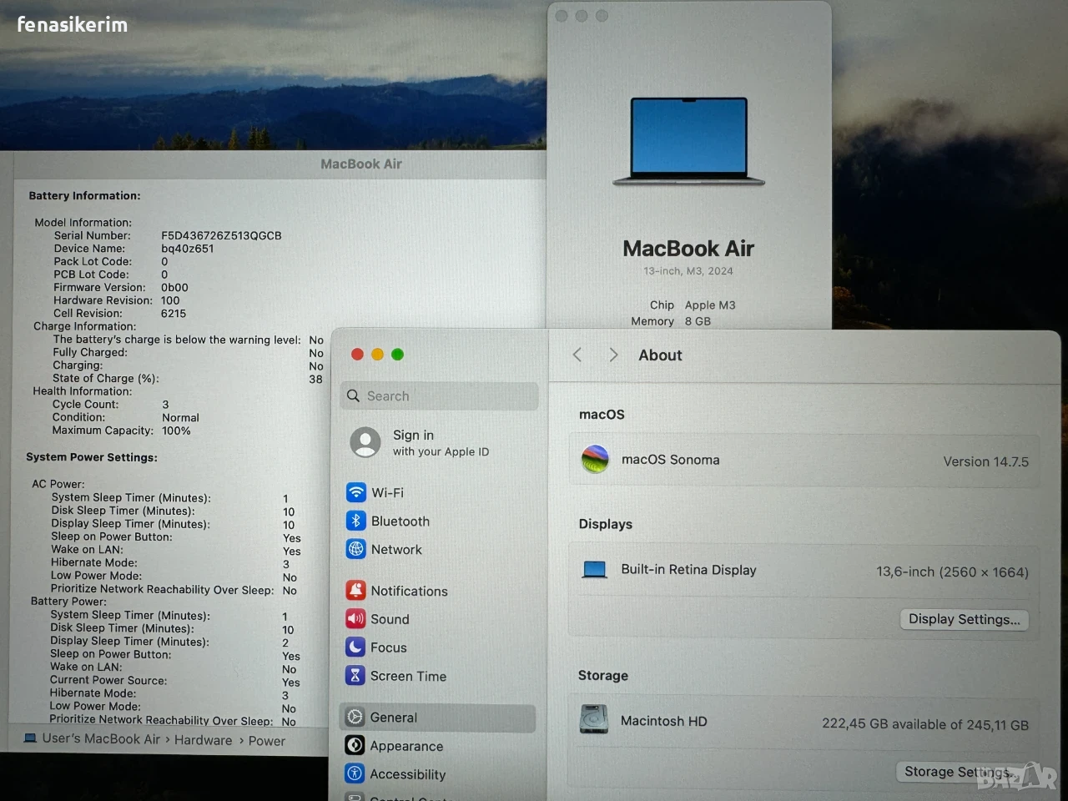Click the Macintosh HD disk icon
1068x801 pixels.
(x=594, y=720)
